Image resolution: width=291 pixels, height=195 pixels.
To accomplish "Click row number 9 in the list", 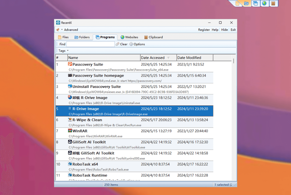I will click(x=57, y=153).
